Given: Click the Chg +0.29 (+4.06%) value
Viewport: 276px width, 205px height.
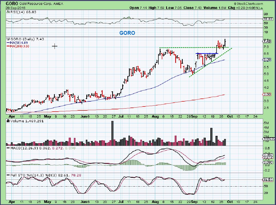Looking at the screenshot, I should click(244, 8).
